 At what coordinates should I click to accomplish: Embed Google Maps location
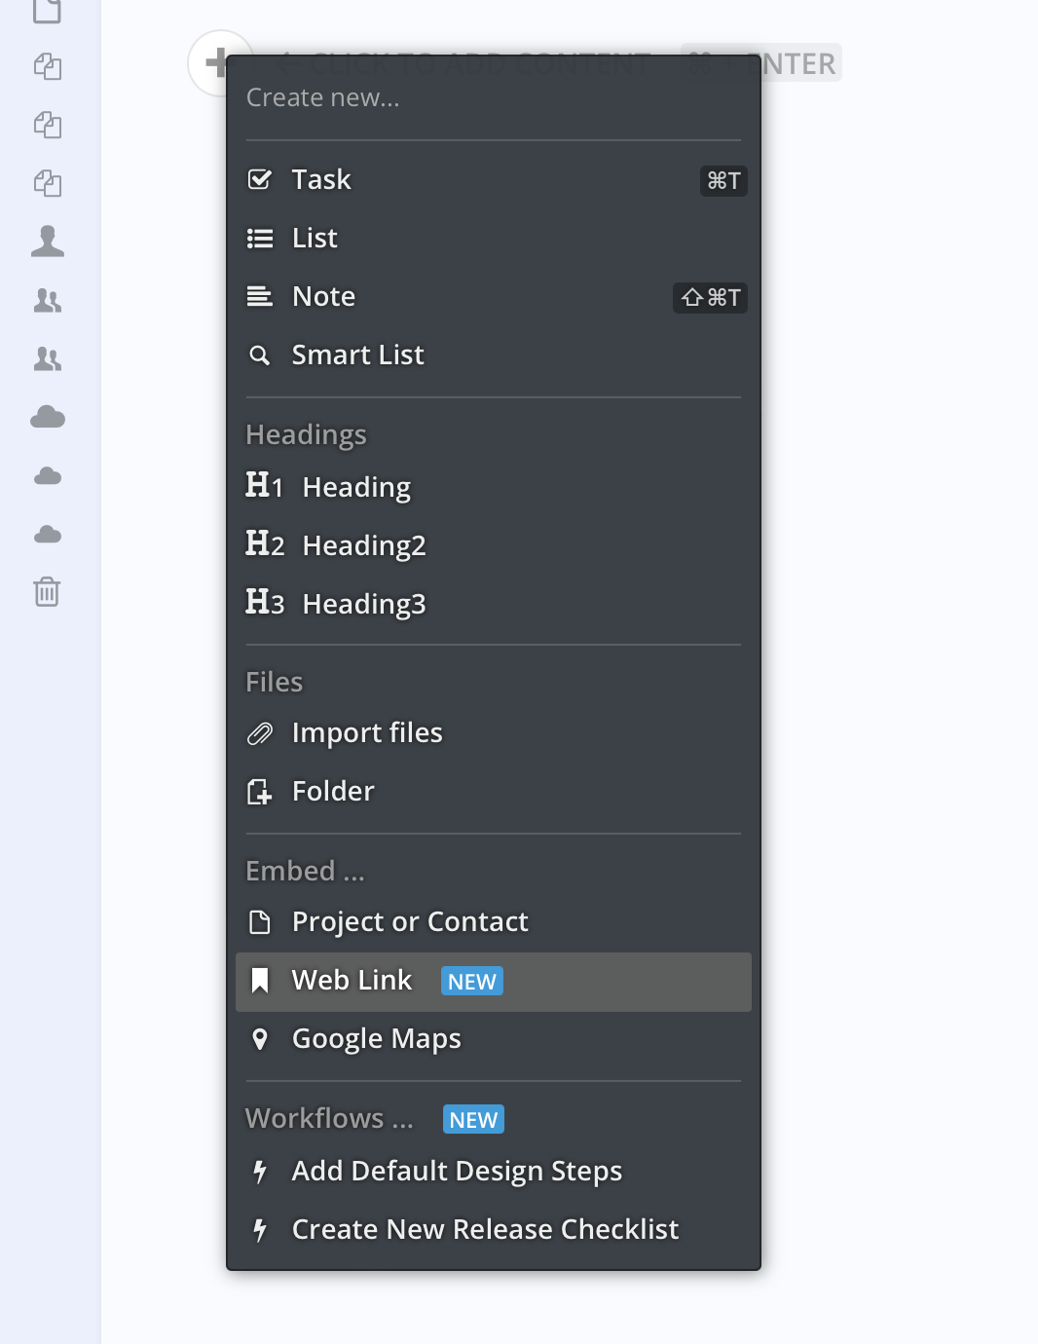coord(493,1039)
